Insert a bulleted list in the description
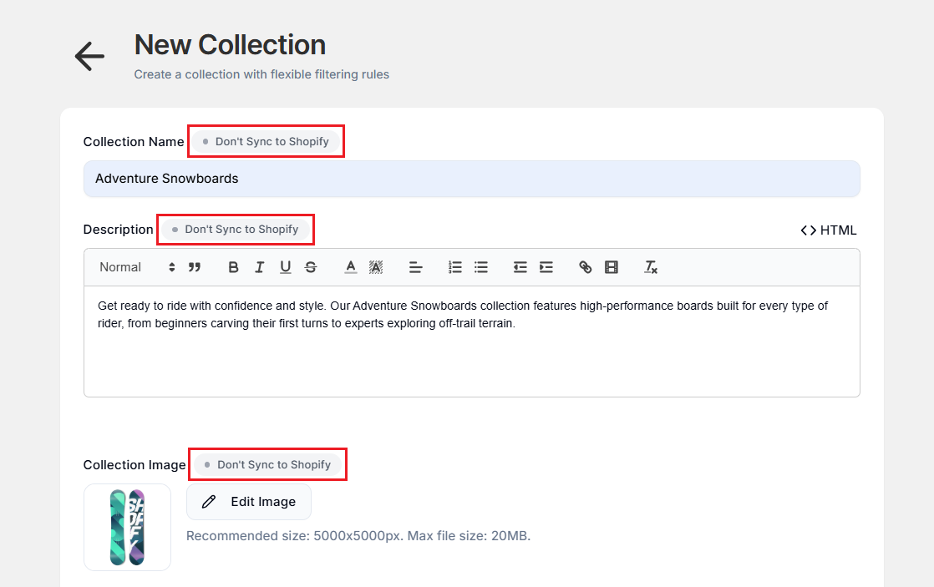934x587 pixels. coord(480,267)
